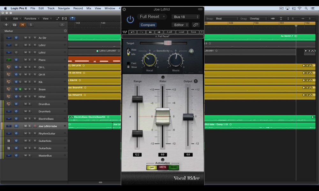Open the Waves help question mark
The width and height of the screenshot is (319, 191).
click(x=202, y=32)
